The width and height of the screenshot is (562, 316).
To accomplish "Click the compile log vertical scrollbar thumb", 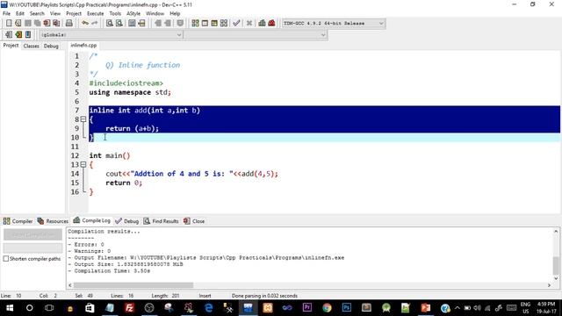I will point(556,265).
